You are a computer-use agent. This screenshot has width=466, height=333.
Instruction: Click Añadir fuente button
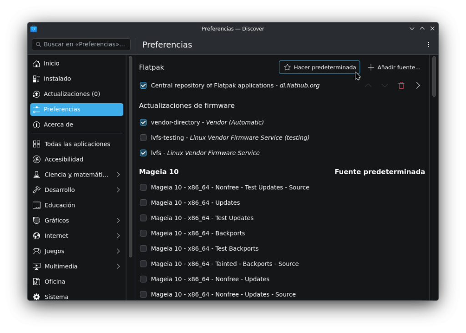[394, 67]
